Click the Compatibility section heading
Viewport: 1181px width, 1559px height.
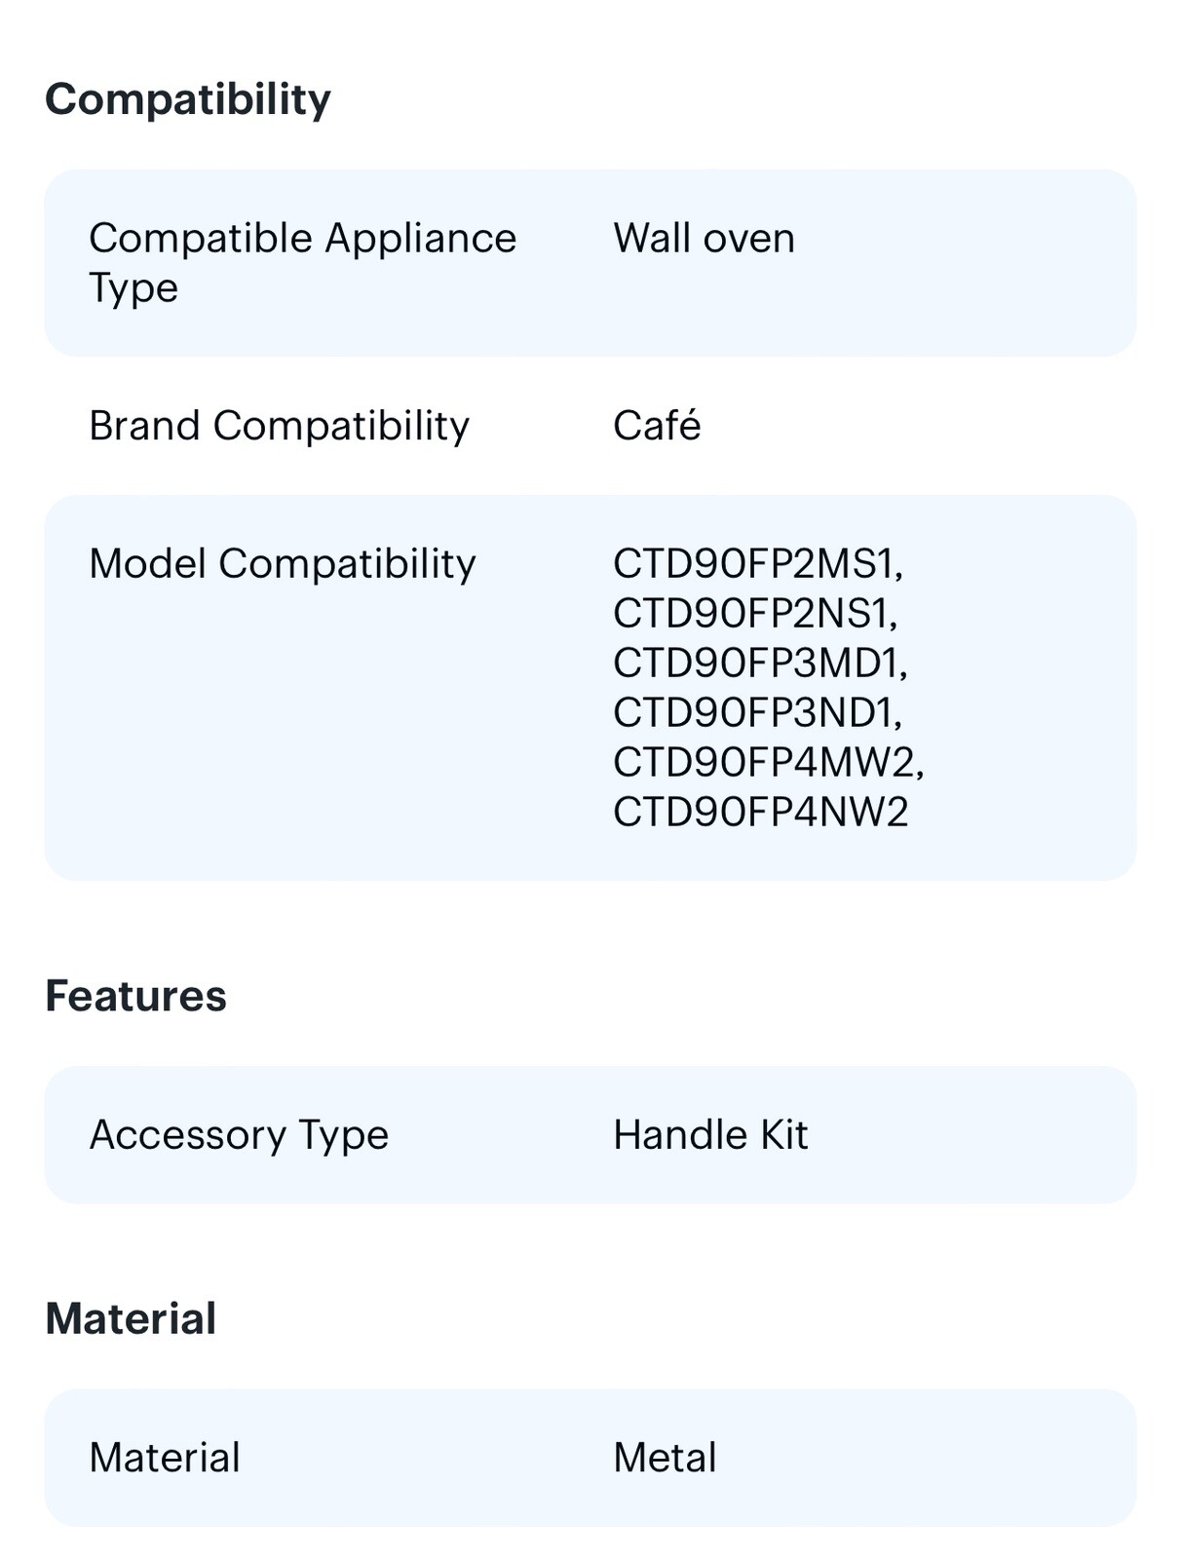tap(188, 99)
